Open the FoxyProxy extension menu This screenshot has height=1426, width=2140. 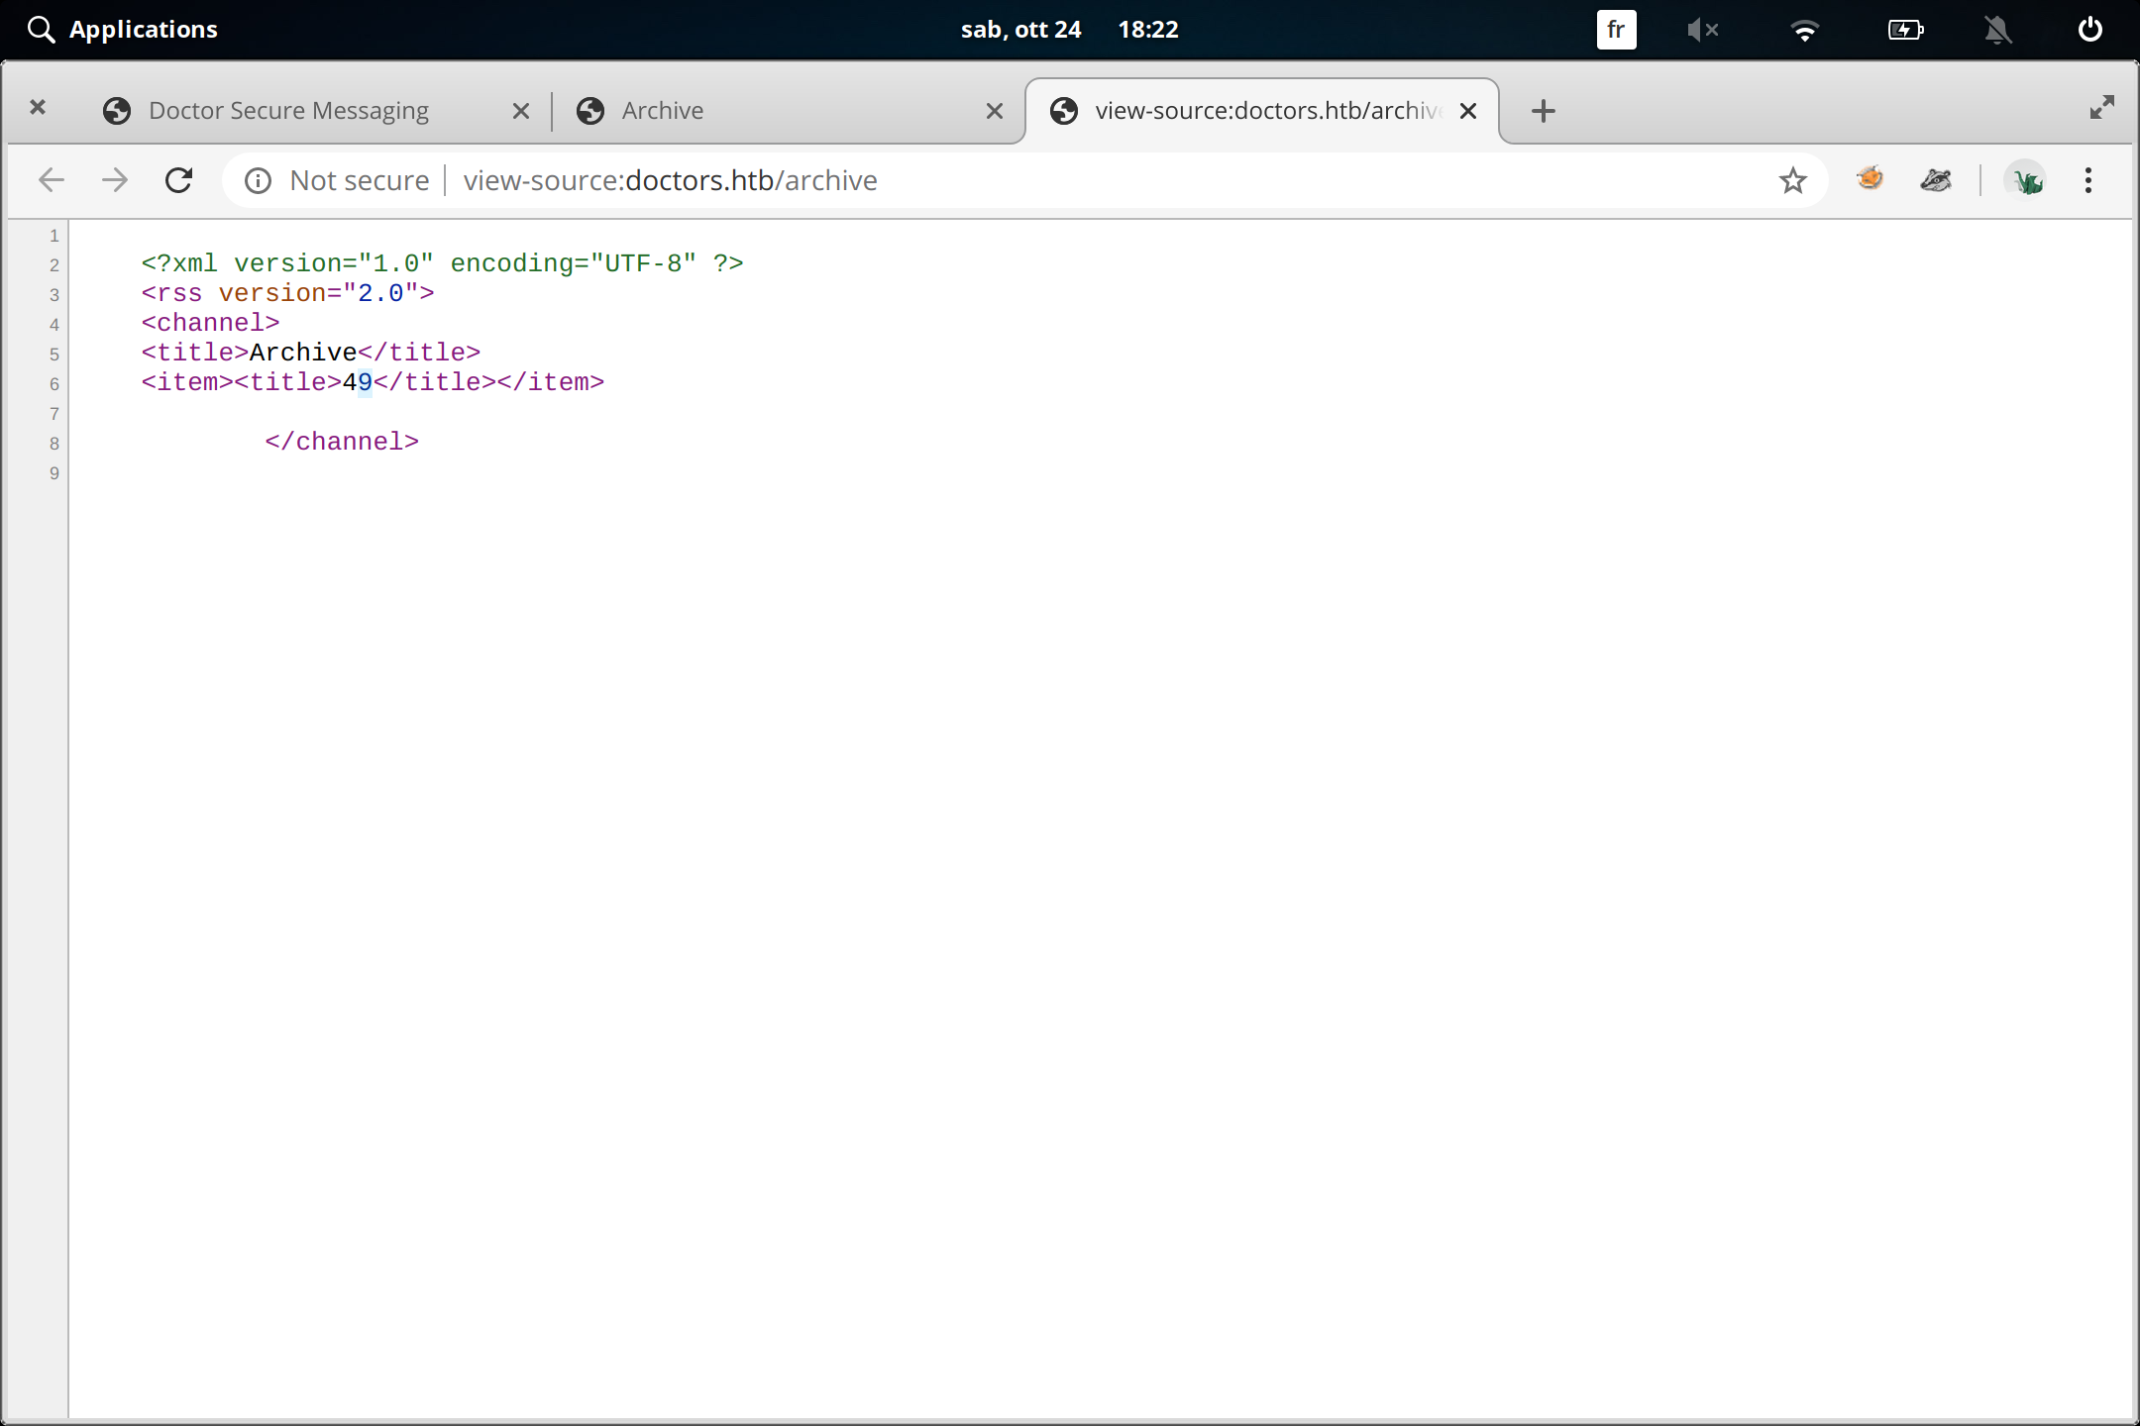tap(1870, 179)
